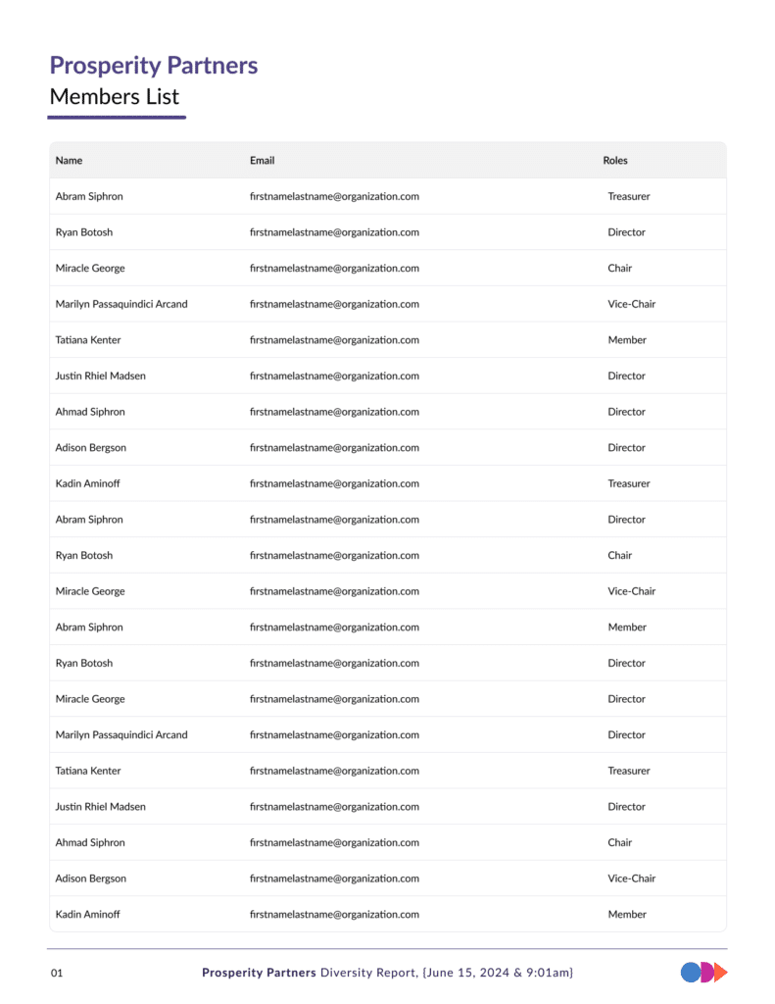Click the Roles column header

click(615, 160)
